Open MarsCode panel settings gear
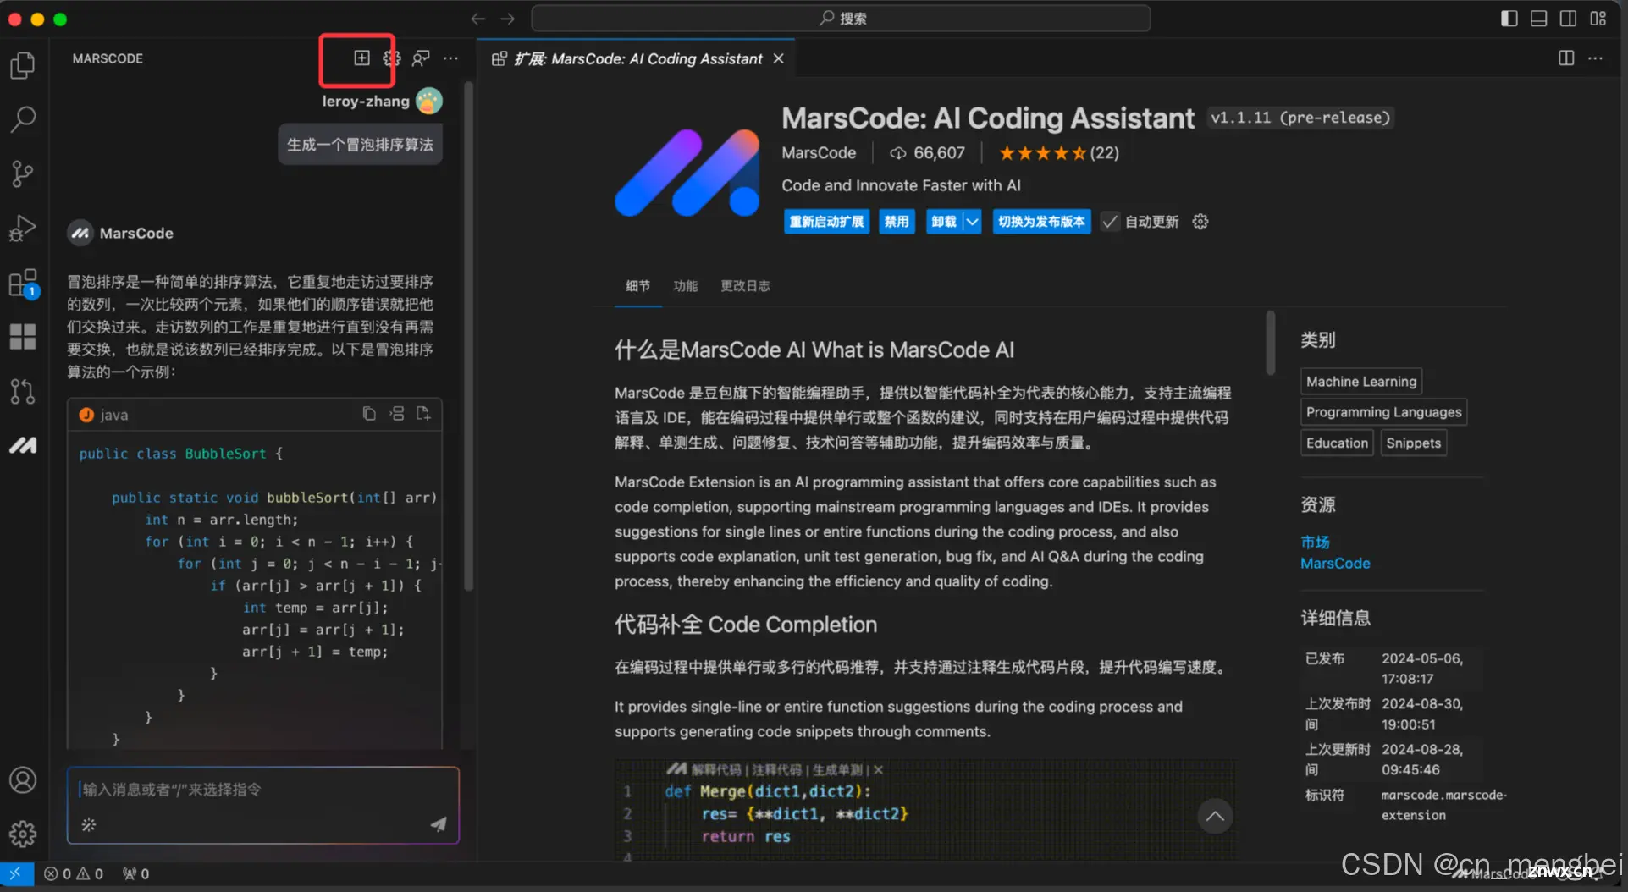The width and height of the screenshot is (1628, 892). tap(391, 58)
